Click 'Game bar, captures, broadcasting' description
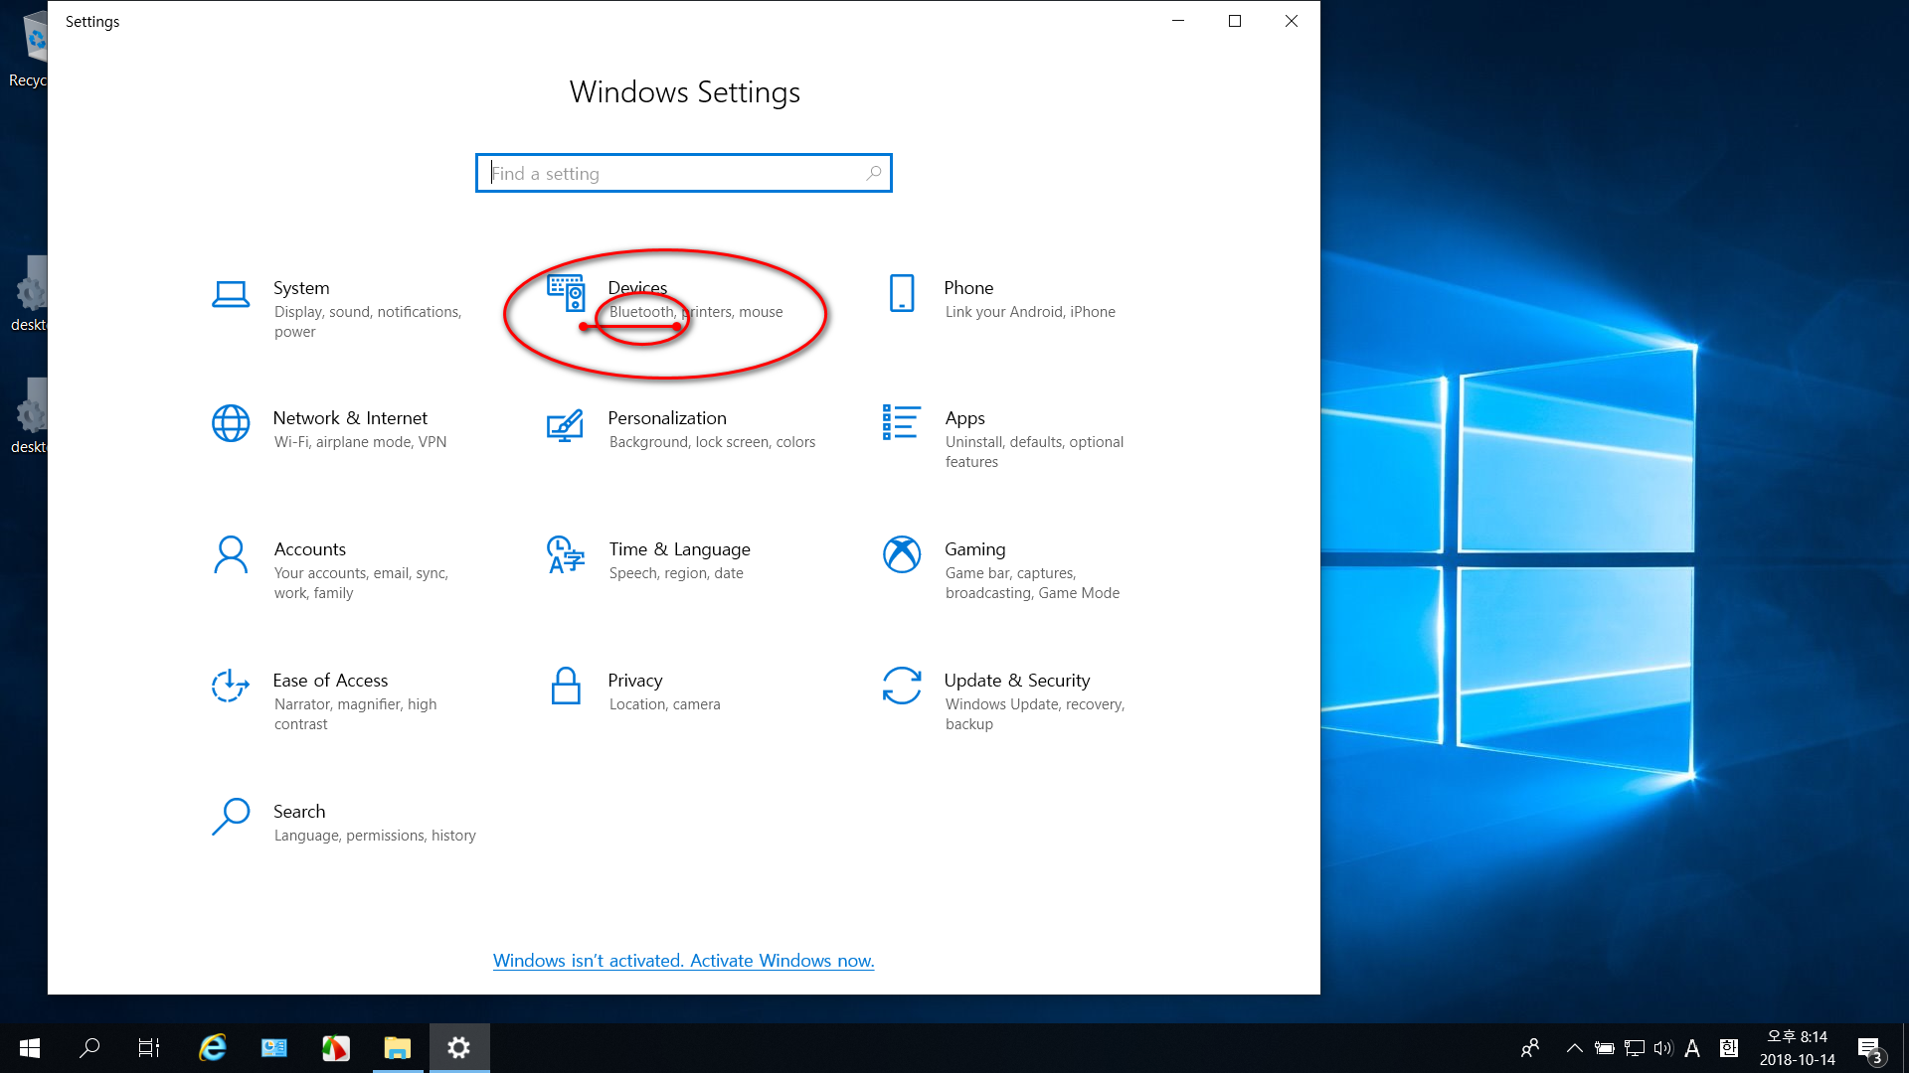 [x=1032, y=583]
